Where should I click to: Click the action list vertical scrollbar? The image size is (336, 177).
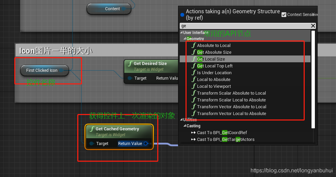(313, 79)
